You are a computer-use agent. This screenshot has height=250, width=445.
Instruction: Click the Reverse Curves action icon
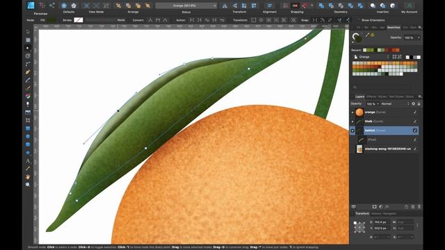[x=222, y=20]
